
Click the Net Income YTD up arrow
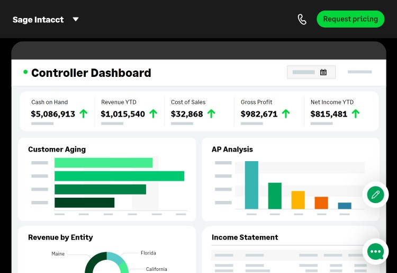(356, 113)
